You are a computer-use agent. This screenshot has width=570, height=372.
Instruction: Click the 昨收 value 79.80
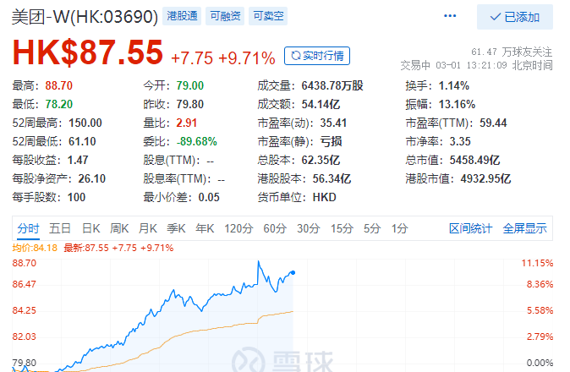coord(189,104)
